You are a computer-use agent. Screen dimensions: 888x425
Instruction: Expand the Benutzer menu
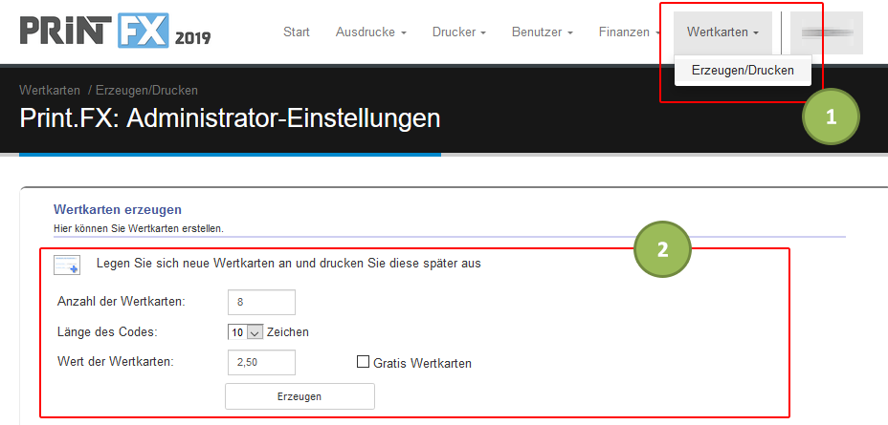tap(542, 32)
